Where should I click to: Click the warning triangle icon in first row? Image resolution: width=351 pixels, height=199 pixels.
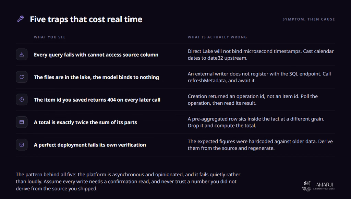pos(22,55)
